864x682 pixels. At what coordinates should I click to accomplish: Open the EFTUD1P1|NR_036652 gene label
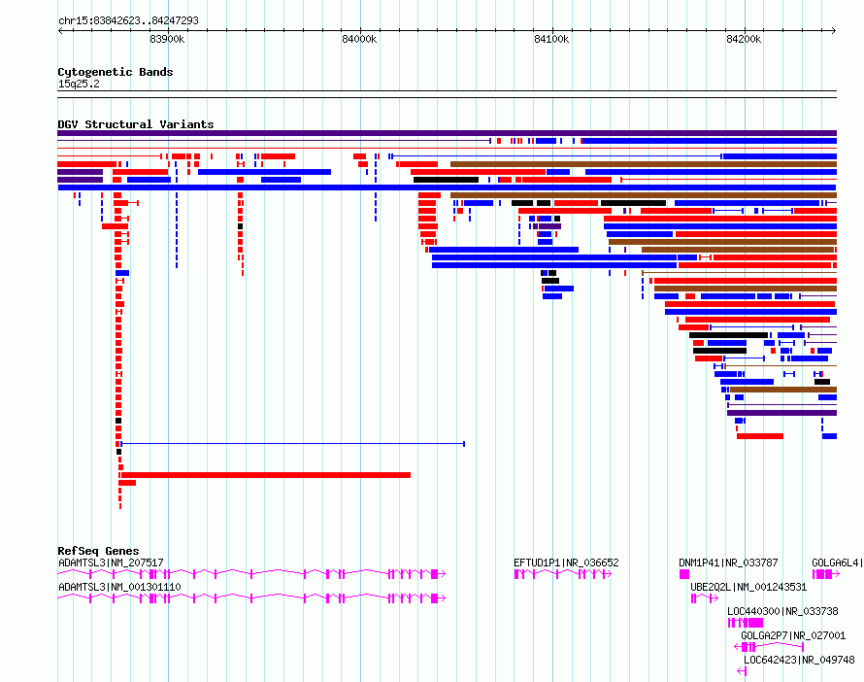pyautogui.click(x=566, y=563)
